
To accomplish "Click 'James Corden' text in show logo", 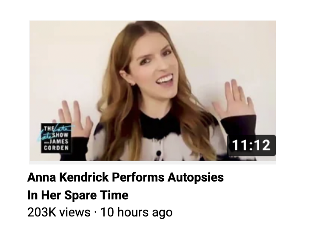I will tap(56, 144).
